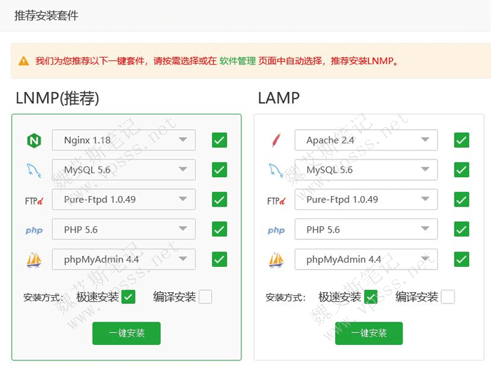Viewport: 491px width, 380px height.
Task: Click the FTPd icon in LNMP panel
Action: (x=34, y=200)
